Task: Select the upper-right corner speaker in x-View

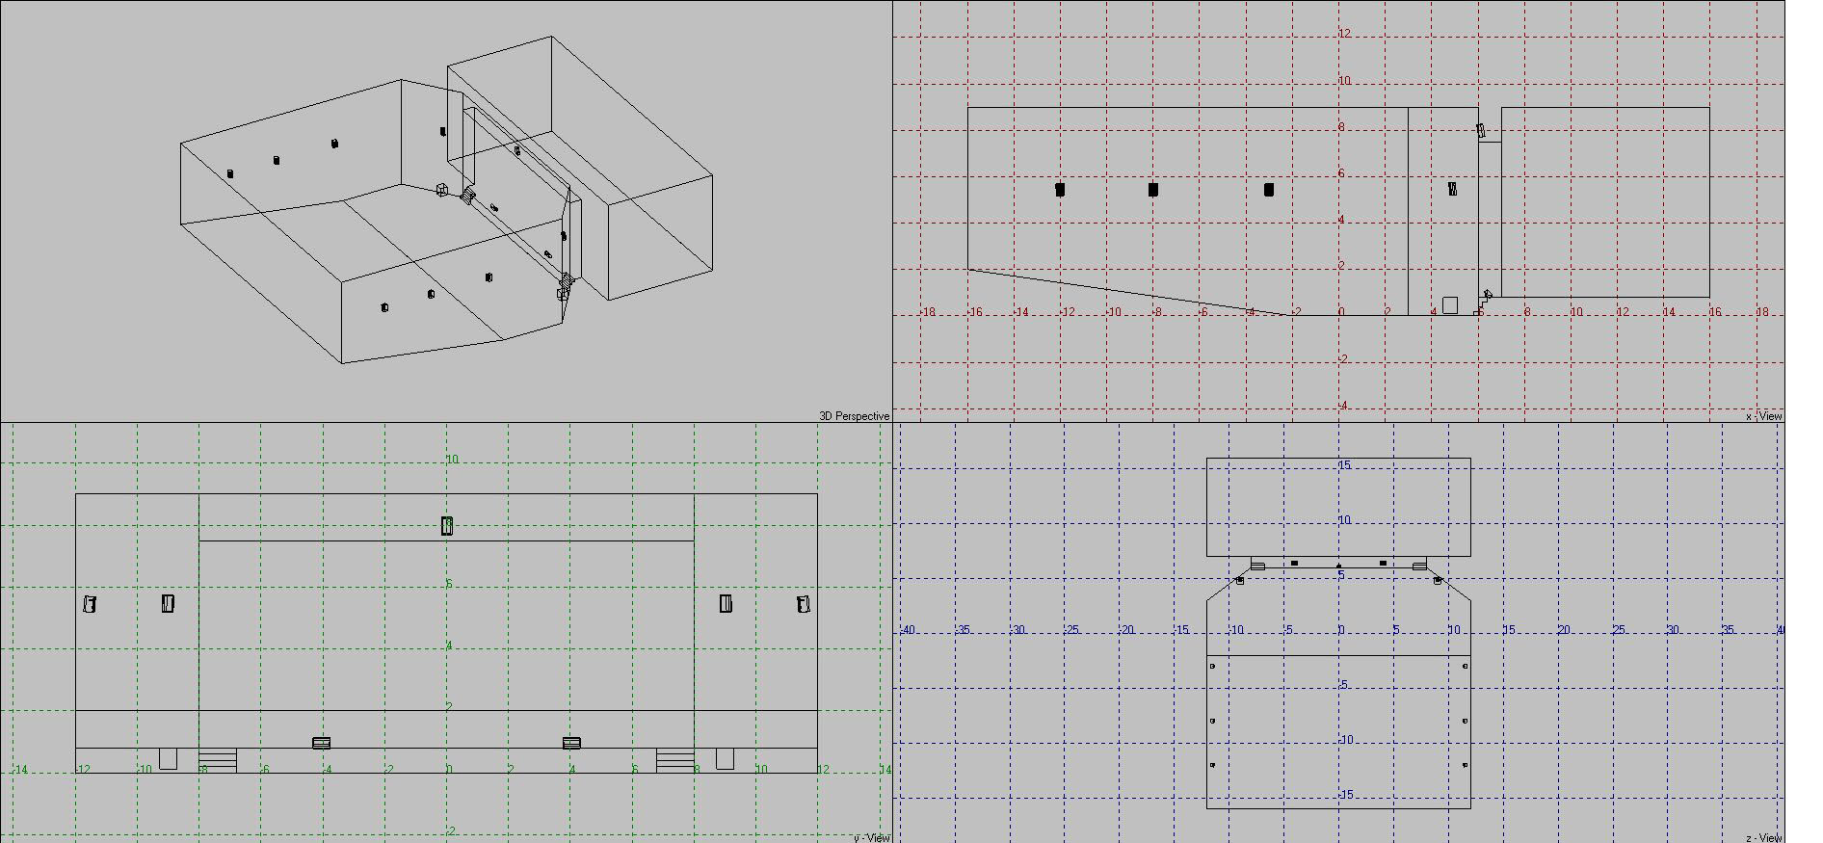Action: (1482, 131)
